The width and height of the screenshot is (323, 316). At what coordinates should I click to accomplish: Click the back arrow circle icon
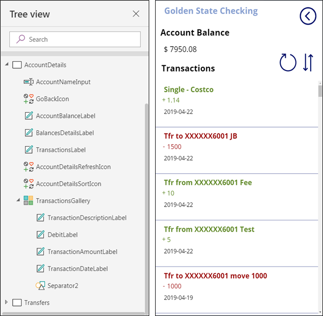coord(308,16)
